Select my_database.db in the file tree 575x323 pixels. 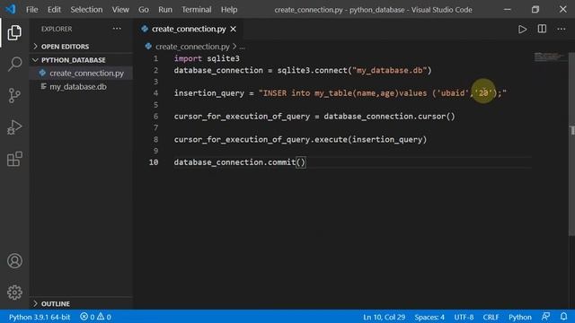point(82,87)
